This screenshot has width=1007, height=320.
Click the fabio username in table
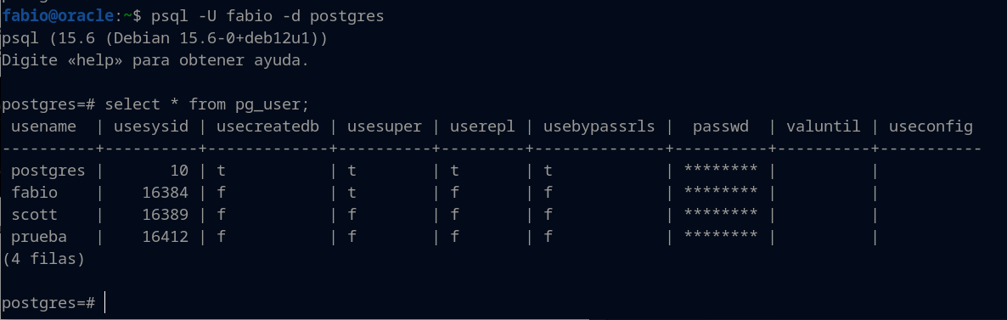(34, 193)
